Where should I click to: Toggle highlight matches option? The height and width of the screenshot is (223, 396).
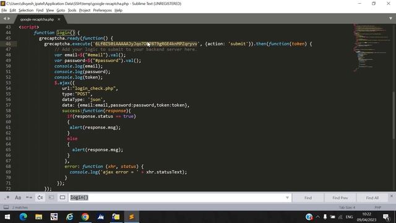(x=62, y=198)
